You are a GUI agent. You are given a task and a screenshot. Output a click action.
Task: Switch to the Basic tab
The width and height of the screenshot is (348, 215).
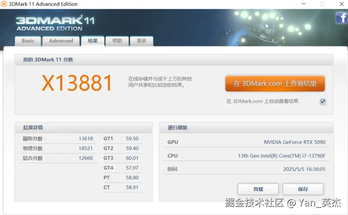click(28, 41)
